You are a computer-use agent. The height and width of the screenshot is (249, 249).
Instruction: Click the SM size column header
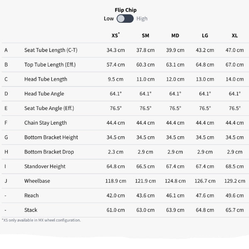(x=145, y=36)
